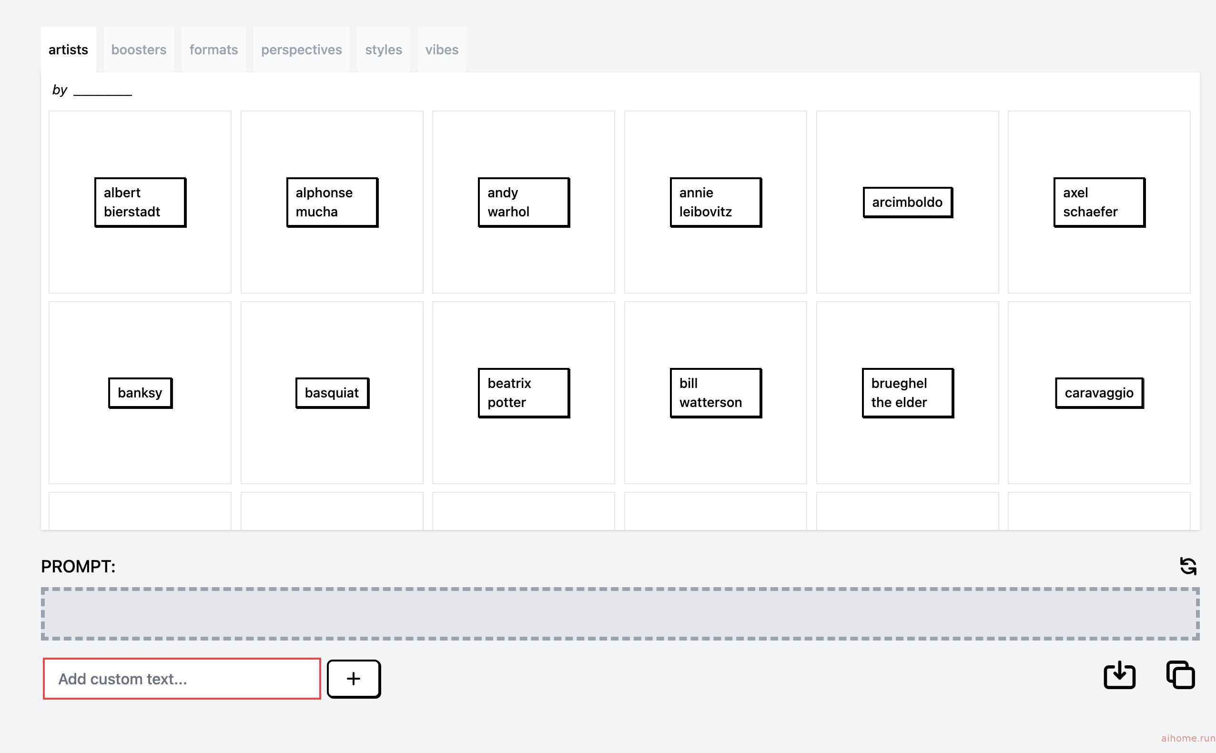Click the reset/refresh prompt icon
This screenshot has height=753, width=1216.
coord(1188,566)
